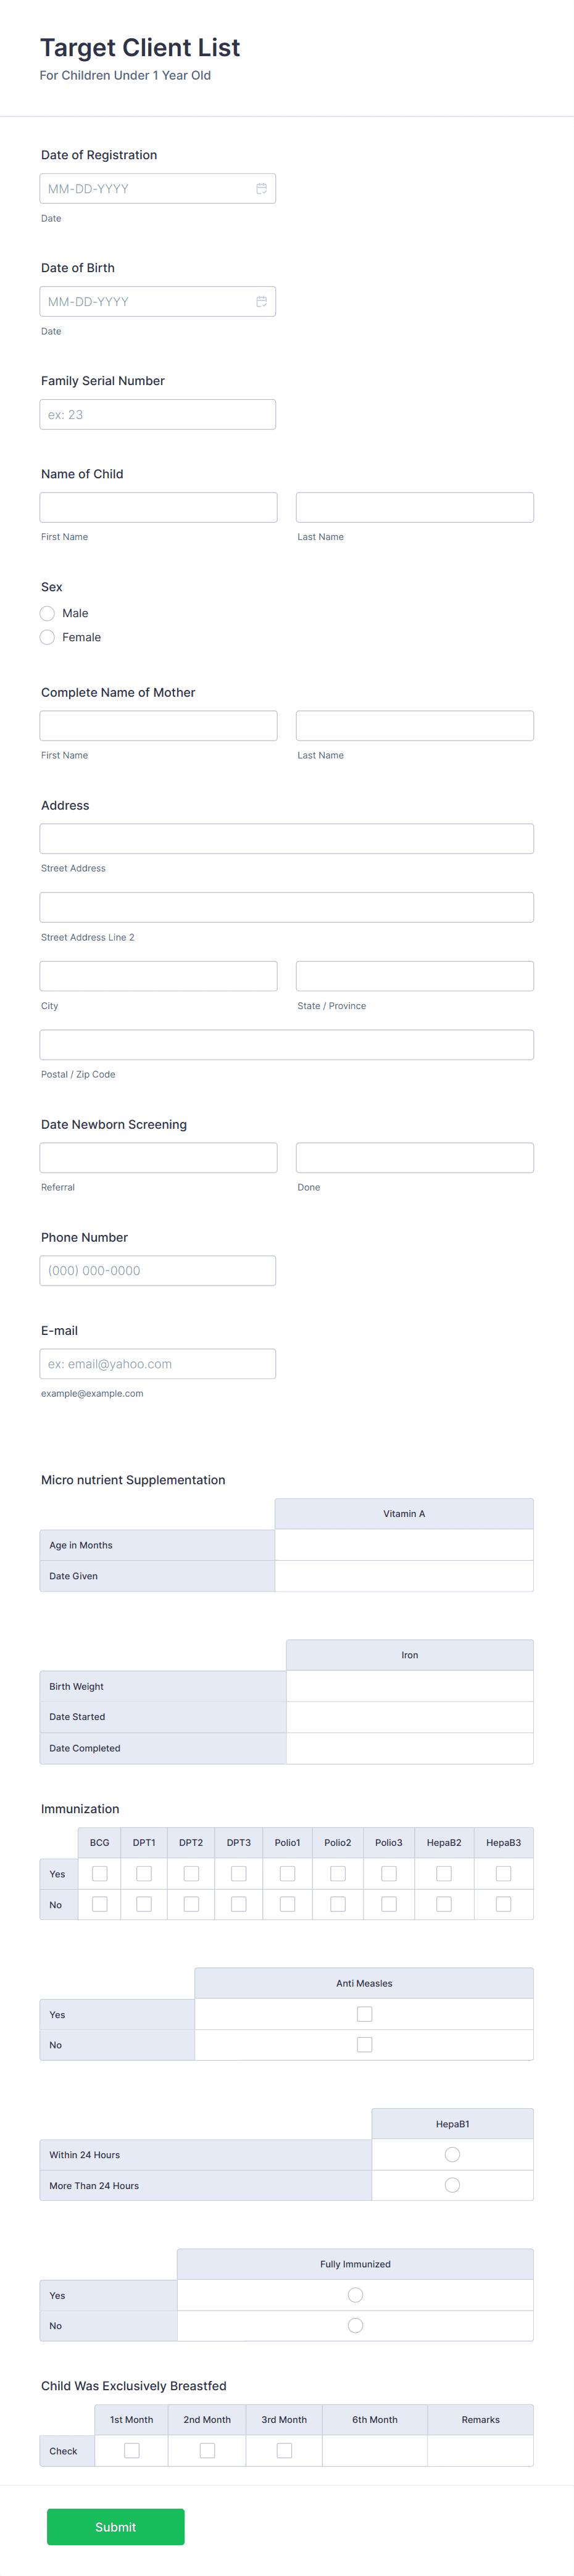Image resolution: width=574 pixels, height=2576 pixels.
Task: Check Yes for BCG immunization
Action: (98, 1873)
